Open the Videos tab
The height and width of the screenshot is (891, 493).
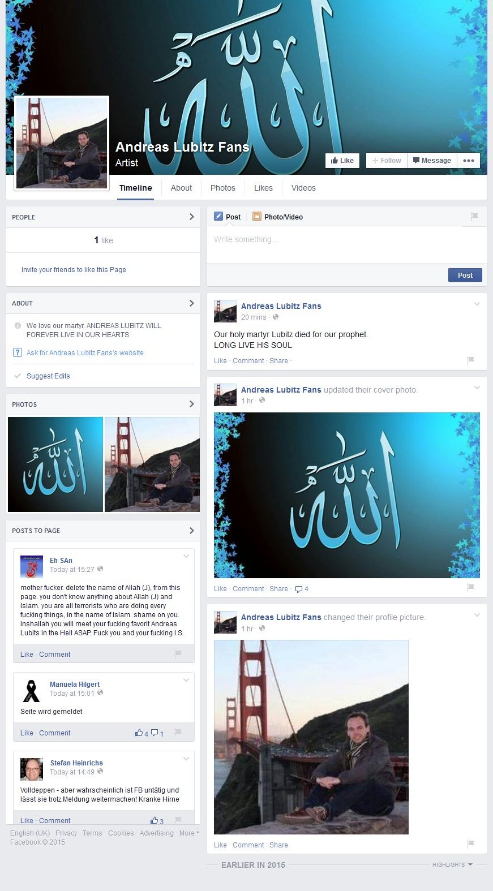(303, 188)
